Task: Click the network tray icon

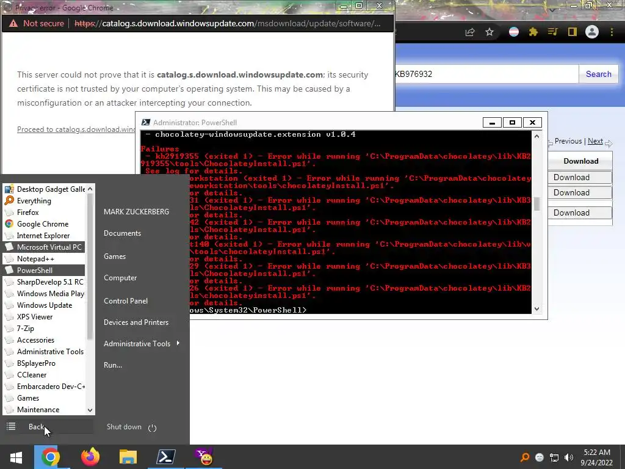Action: click(554, 457)
